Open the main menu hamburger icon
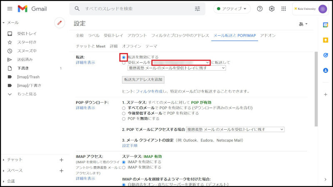Viewport: 333px width, 187px height. coord(10,9)
